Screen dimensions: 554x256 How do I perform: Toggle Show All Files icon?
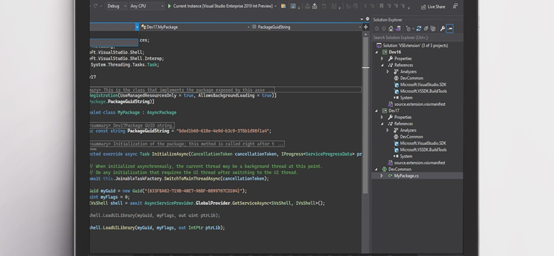click(433, 29)
